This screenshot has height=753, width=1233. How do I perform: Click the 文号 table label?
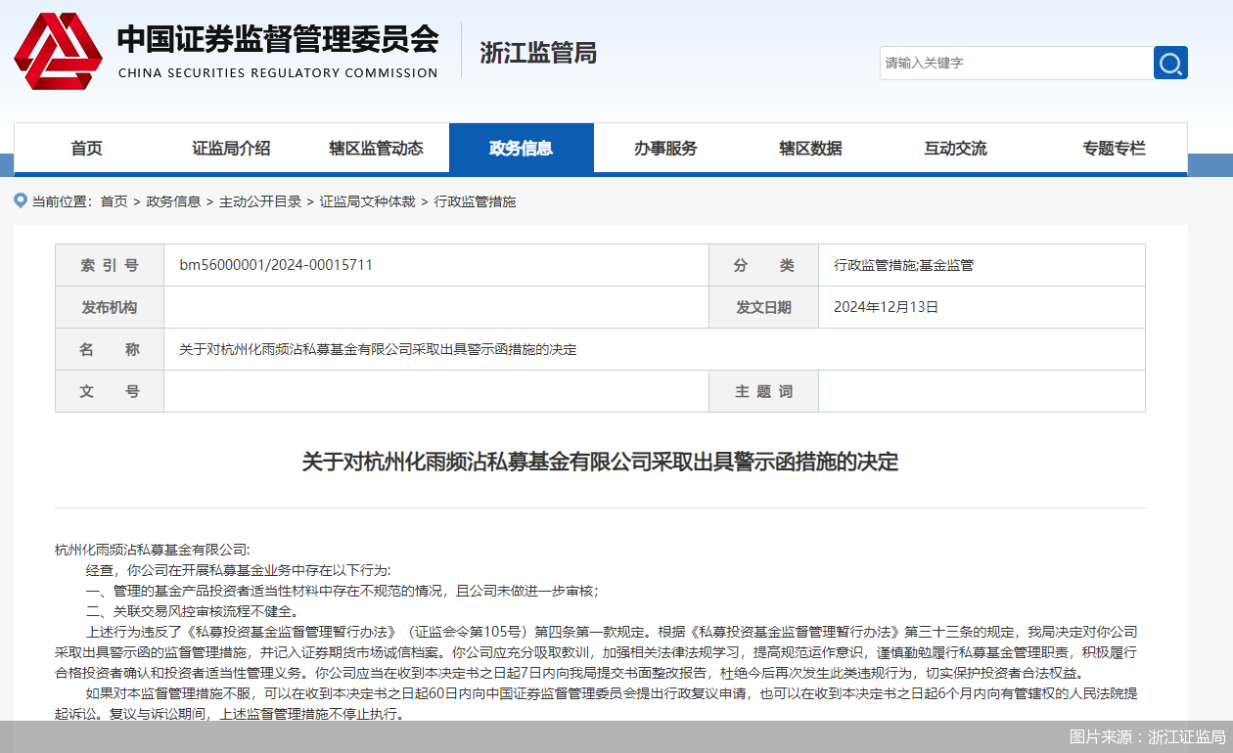tap(110, 391)
